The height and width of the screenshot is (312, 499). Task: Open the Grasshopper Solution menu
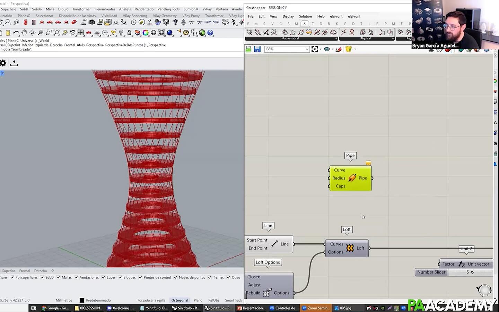[x=305, y=16]
